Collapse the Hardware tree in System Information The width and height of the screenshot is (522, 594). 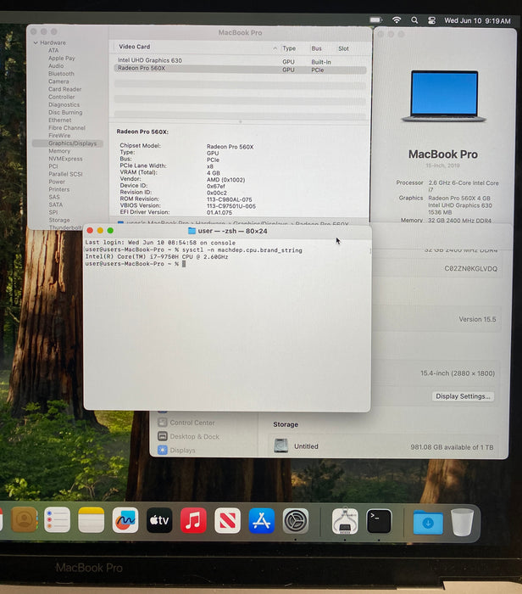[x=36, y=42]
